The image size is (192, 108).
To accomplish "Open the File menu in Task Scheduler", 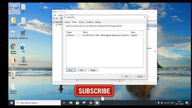I will (x=55, y=15).
